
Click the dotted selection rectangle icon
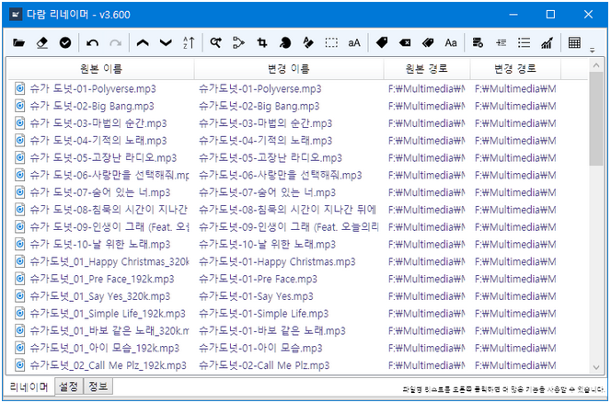coord(331,43)
